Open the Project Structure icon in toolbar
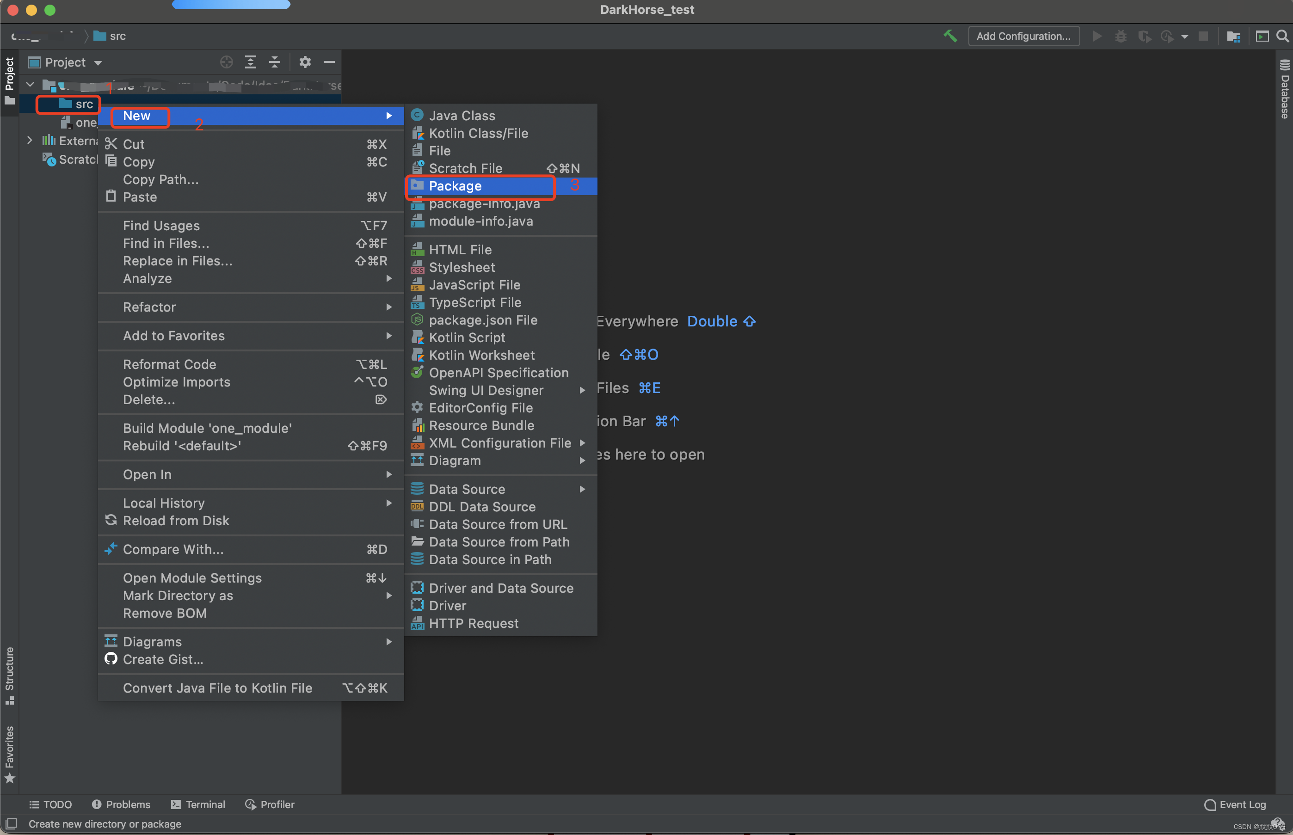The width and height of the screenshot is (1293, 835). [1234, 37]
